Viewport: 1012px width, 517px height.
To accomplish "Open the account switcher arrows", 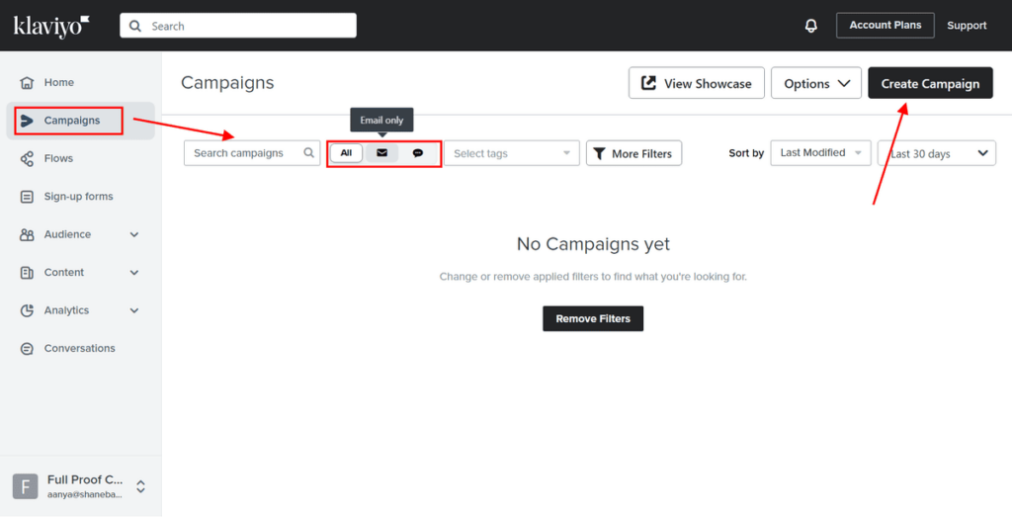I will point(140,486).
